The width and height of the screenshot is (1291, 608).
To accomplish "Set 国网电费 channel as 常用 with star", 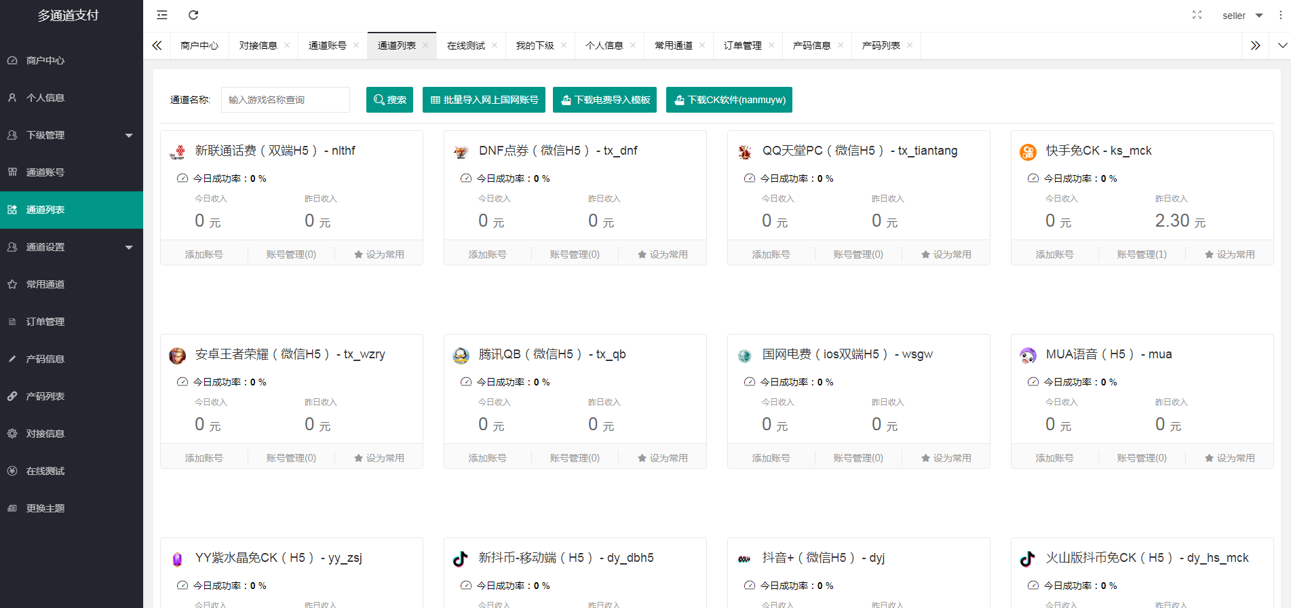I will [946, 458].
